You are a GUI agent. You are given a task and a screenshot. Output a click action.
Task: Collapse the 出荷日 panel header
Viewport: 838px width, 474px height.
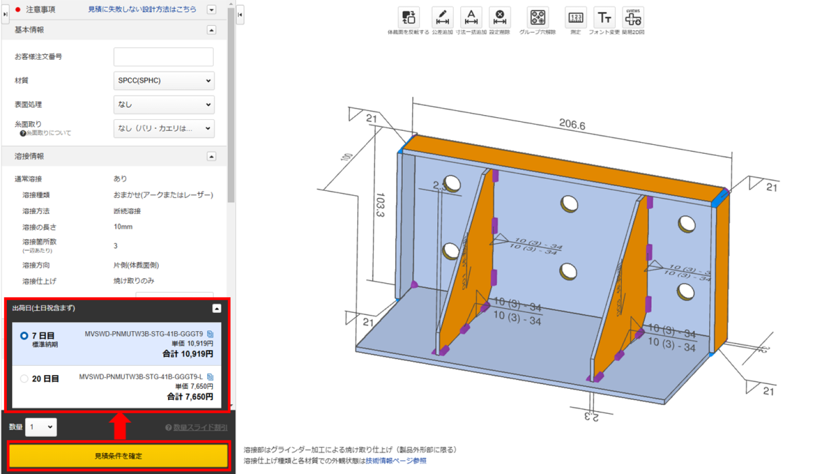(x=216, y=308)
